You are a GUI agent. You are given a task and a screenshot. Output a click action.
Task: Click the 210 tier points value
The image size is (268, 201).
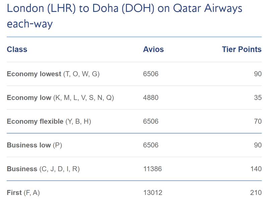point(256,193)
